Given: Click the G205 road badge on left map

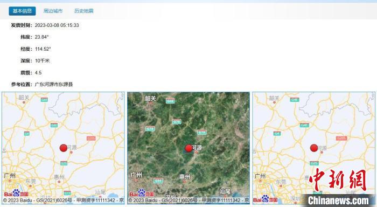Looking at the screenshot, I should [x=91, y=138].
